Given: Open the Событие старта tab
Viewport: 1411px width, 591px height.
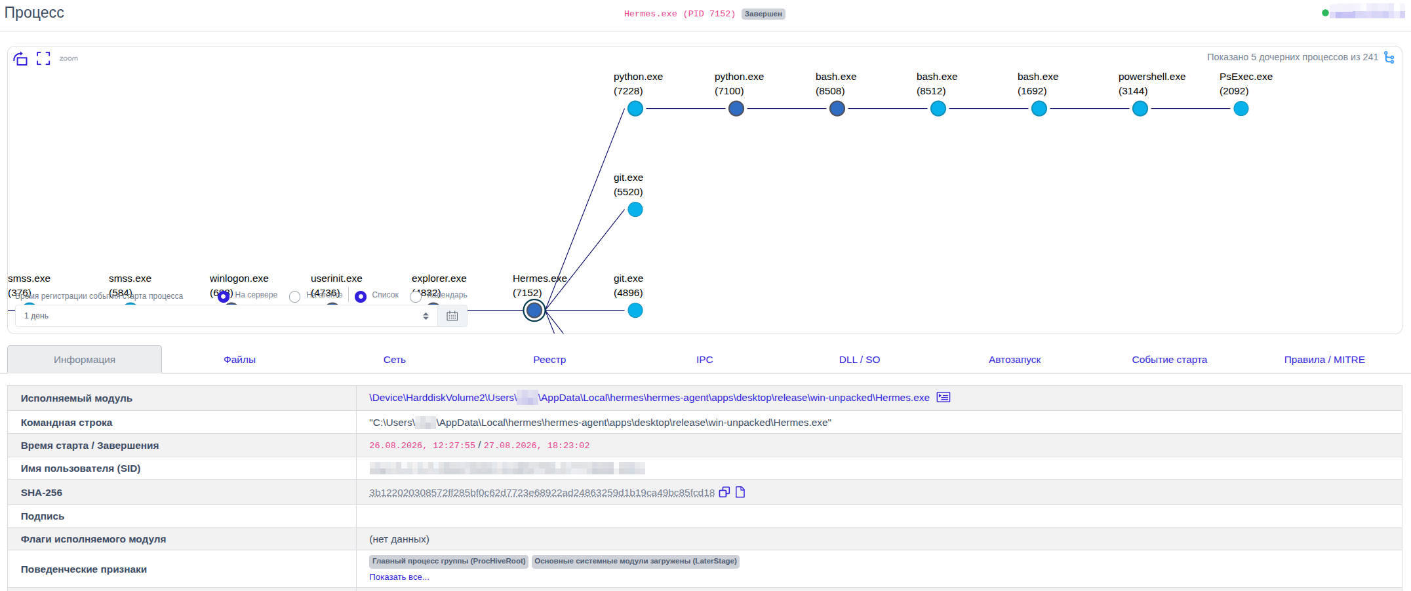Looking at the screenshot, I should click(x=1170, y=360).
